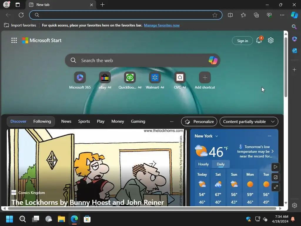Click the address bar field
Screen dimensions: 301x226
pos(126,15)
